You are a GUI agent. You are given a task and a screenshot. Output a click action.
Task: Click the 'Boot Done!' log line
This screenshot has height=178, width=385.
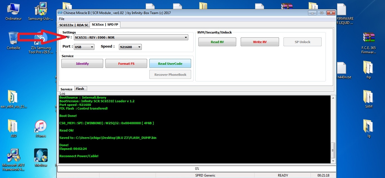[68, 116]
